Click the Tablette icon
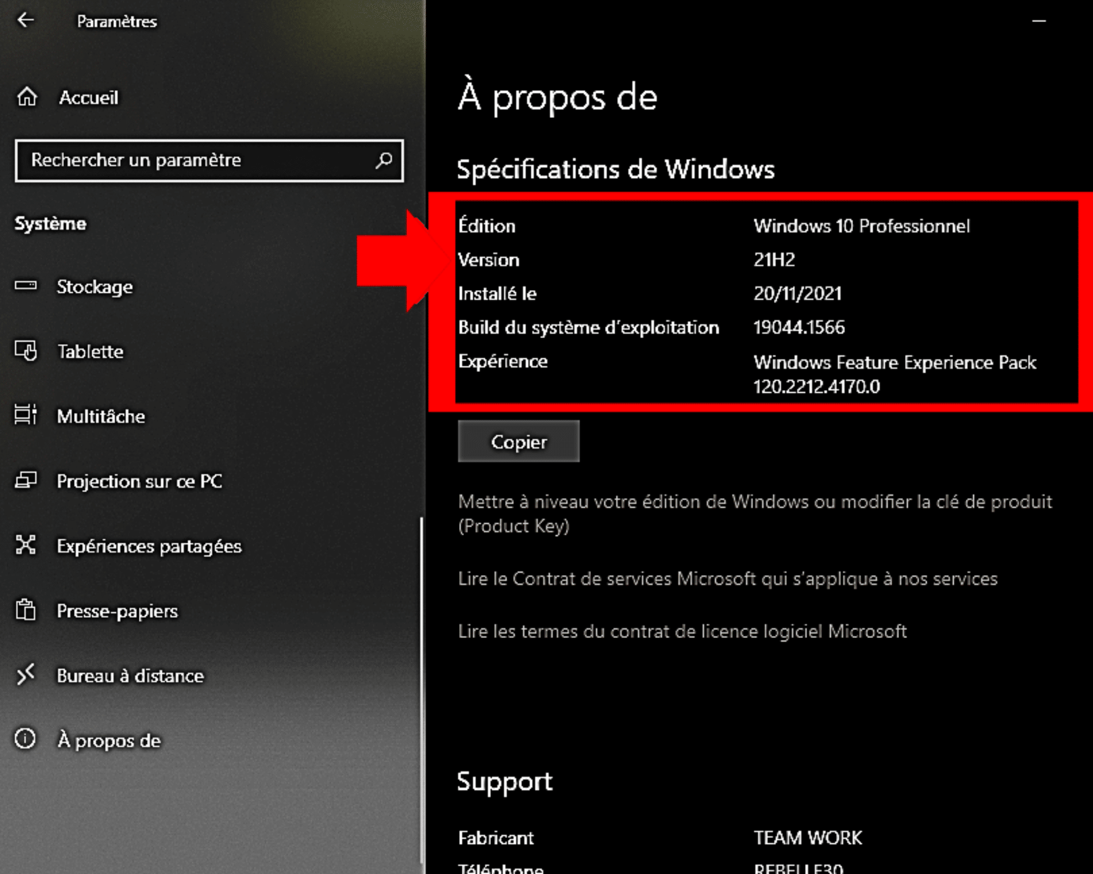Image resolution: width=1093 pixels, height=874 pixels. pos(26,351)
